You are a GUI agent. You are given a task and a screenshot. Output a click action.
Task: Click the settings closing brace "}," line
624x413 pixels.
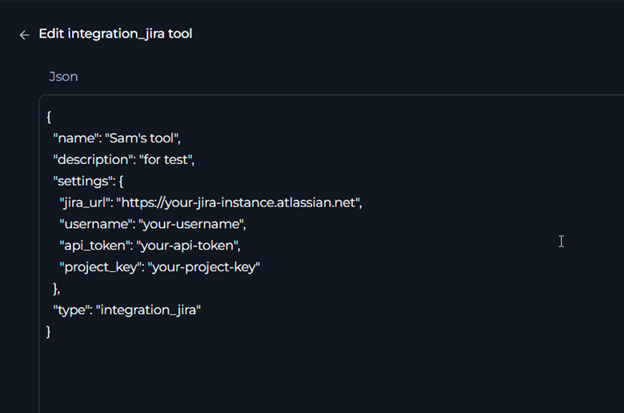57,289
